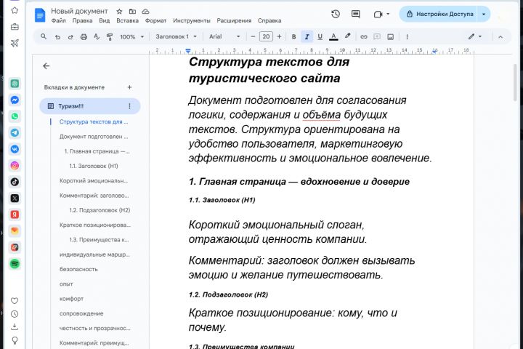Open the Arial font dropdown
Image resolution: width=523 pixels, height=349 pixels.
(x=224, y=36)
